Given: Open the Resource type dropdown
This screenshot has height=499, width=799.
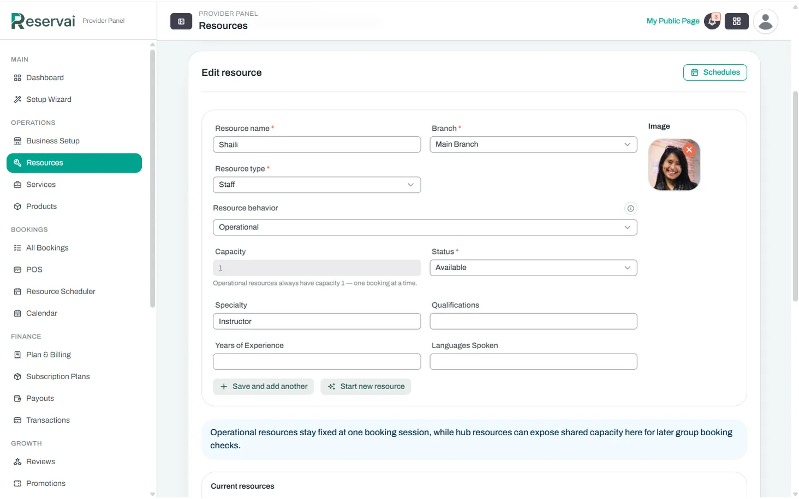Looking at the screenshot, I should pos(317,185).
